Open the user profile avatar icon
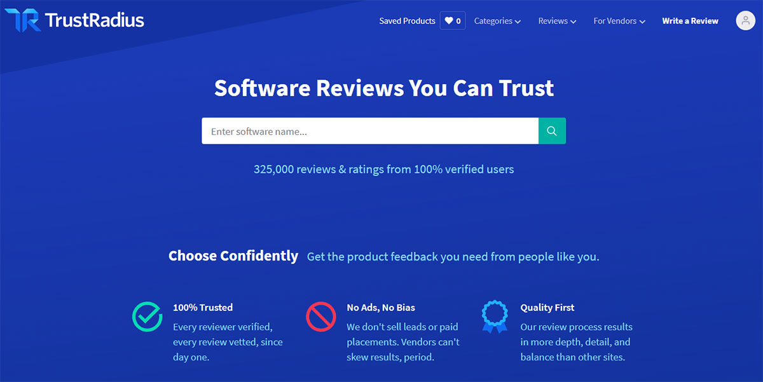This screenshot has height=382, width=763. 745,21
